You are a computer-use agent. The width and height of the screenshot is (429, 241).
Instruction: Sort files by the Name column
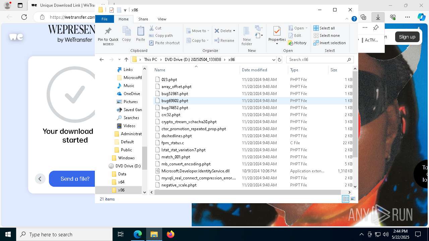tap(196, 70)
